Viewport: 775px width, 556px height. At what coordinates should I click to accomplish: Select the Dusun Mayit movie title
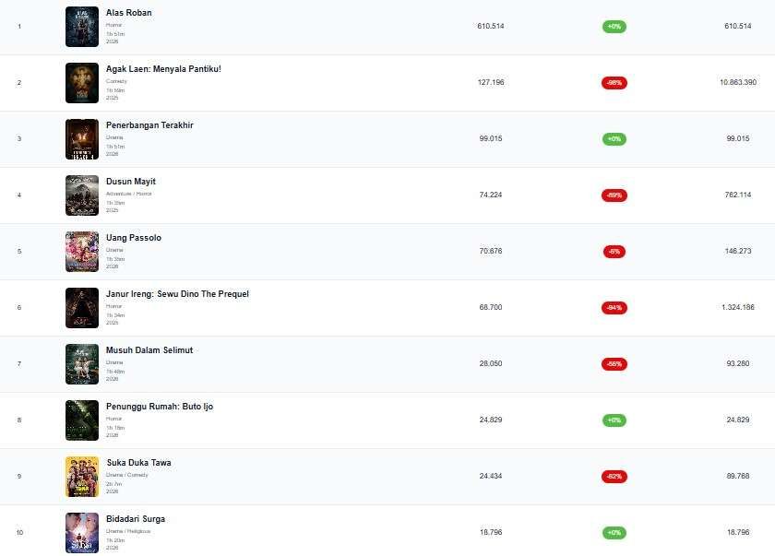coord(131,182)
